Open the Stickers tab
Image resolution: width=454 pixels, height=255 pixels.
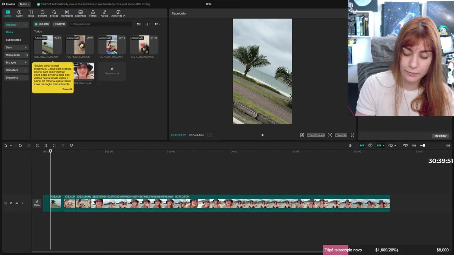click(43, 13)
